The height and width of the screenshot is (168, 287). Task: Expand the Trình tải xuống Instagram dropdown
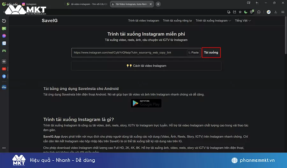pyautogui.click(x=213, y=21)
